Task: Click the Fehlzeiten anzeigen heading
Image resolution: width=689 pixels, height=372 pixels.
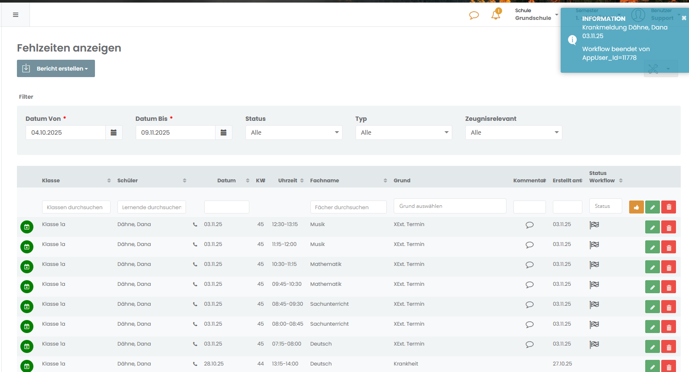Action: tap(69, 48)
